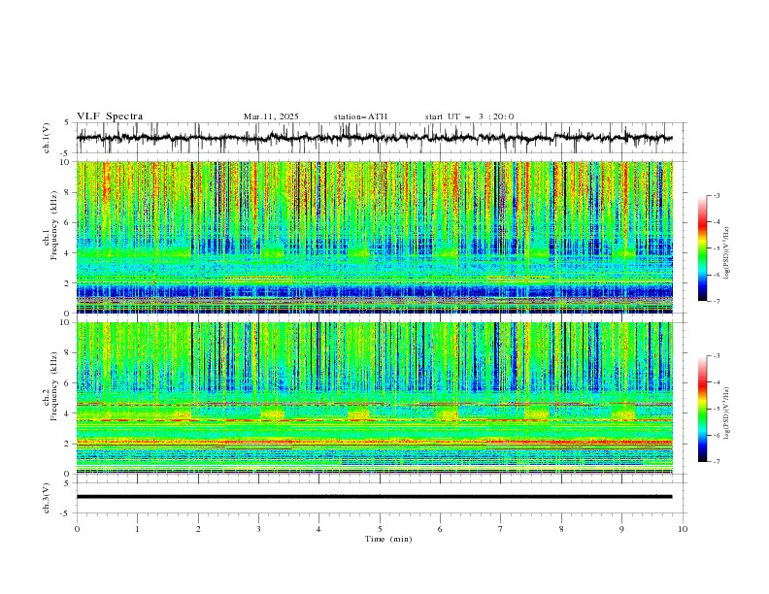Click inside the ch.1 spectrogram panel
This screenshot has width=769, height=594.
tap(375, 237)
